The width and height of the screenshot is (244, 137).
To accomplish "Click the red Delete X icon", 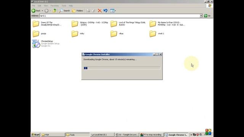I will pyautogui.click(x=100, y=11).
